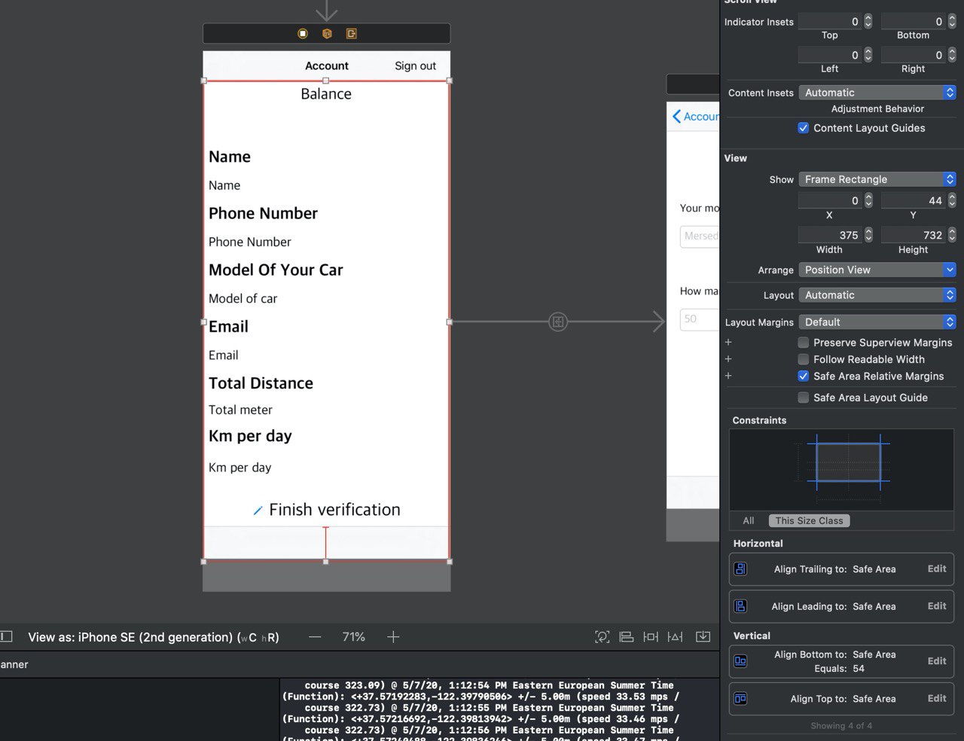Click the Align Bottom constraint icon
Screen dimensions: 964x741
(x=740, y=661)
